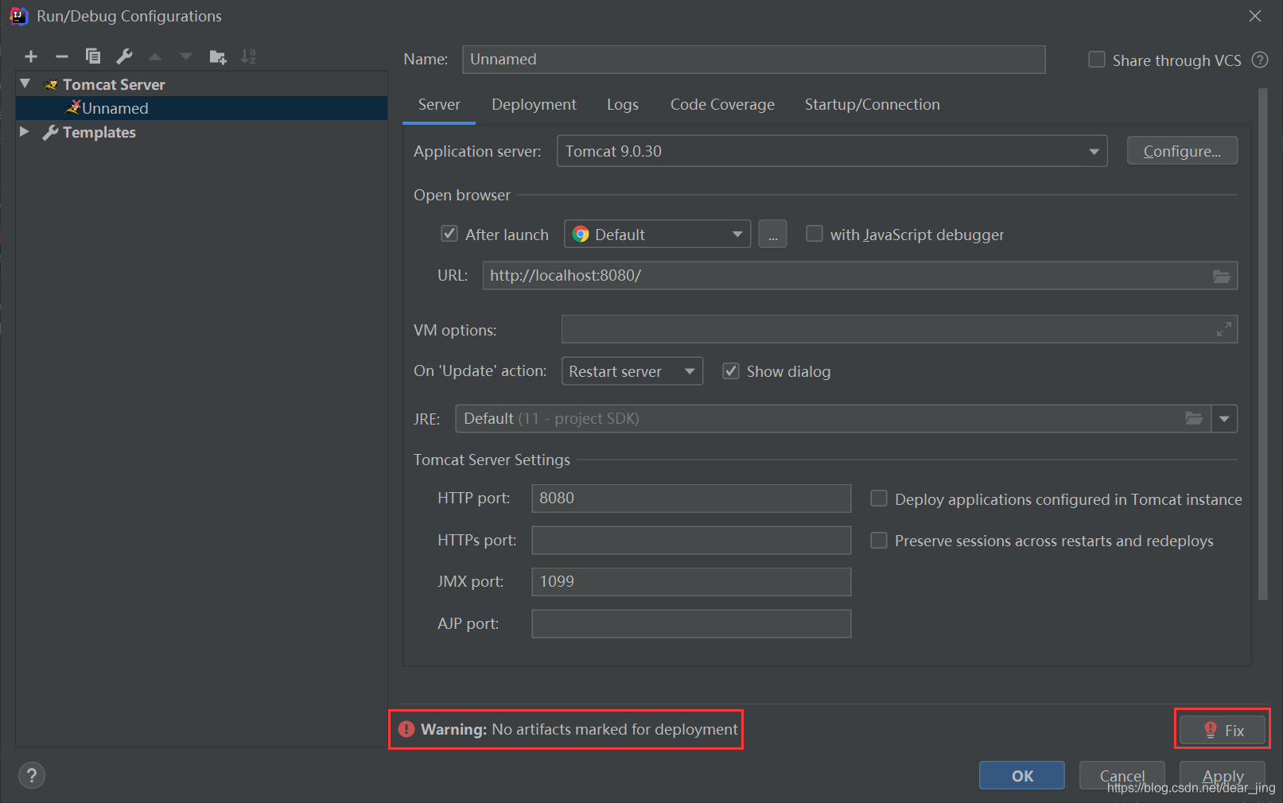
Task: Sort configurations alphabetically
Action: tap(248, 56)
